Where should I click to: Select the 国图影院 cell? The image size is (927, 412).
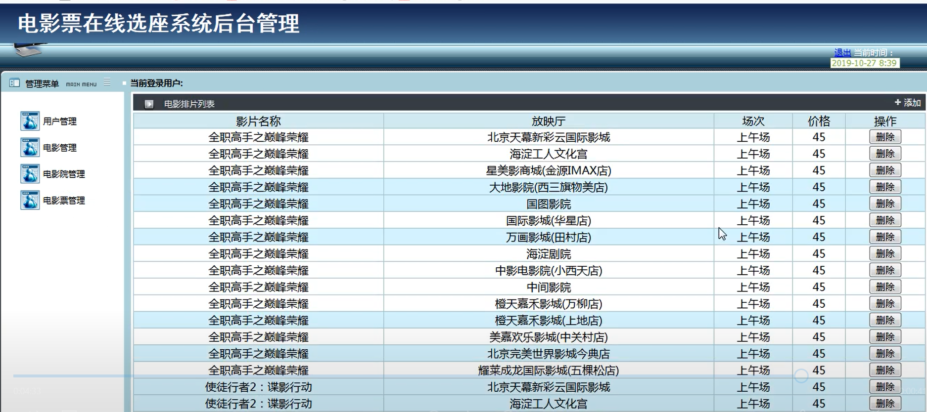click(549, 204)
